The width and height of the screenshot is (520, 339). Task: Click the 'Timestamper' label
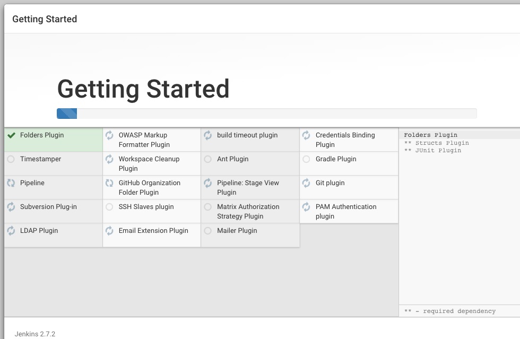tap(41, 159)
